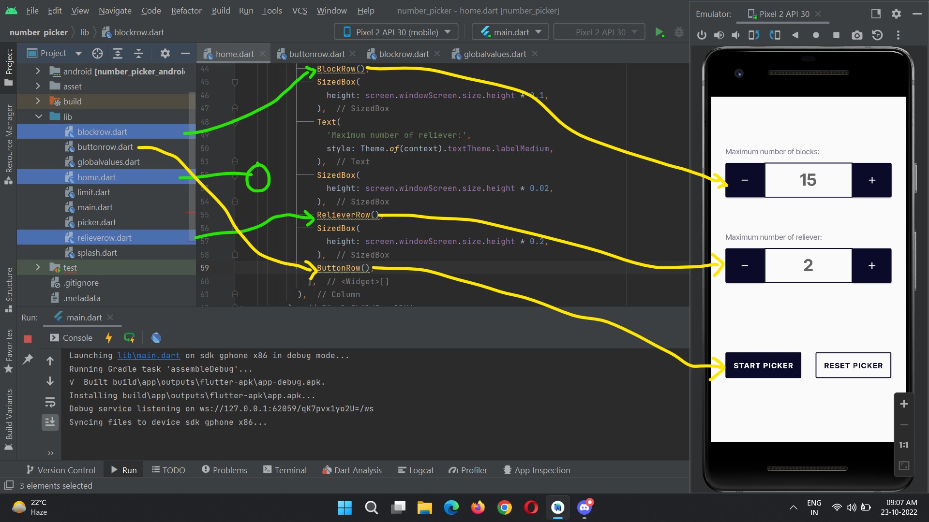Stop the running app with red square
The width and height of the screenshot is (929, 522).
click(28, 339)
